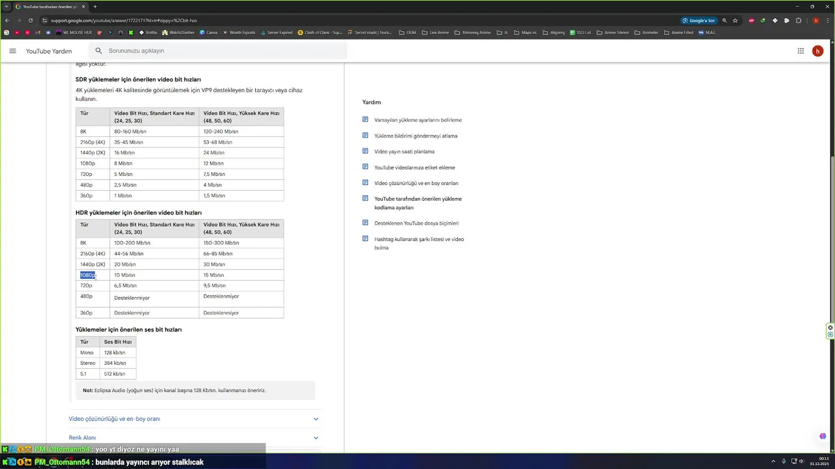Open the Kick bookmark icon
Viewport: 835px width, 469px height.
point(130,32)
